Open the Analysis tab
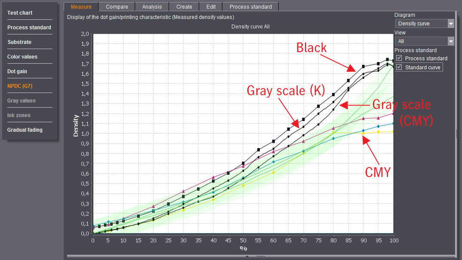This screenshot has height=260, width=462. click(152, 6)
